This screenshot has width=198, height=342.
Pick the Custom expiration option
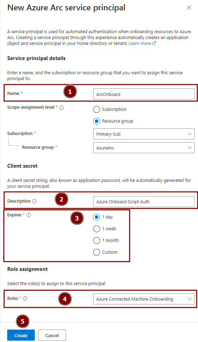[97, 252]
